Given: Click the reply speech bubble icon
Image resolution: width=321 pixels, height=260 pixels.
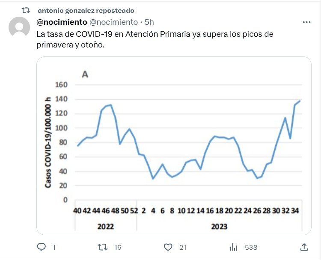Looking at the screenshot, I should (42, 247).
